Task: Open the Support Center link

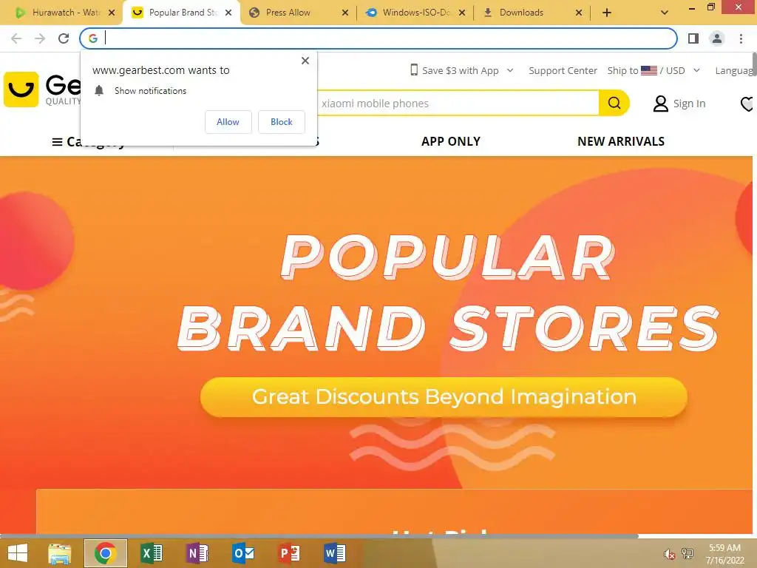Action: (x=563, y=70)
